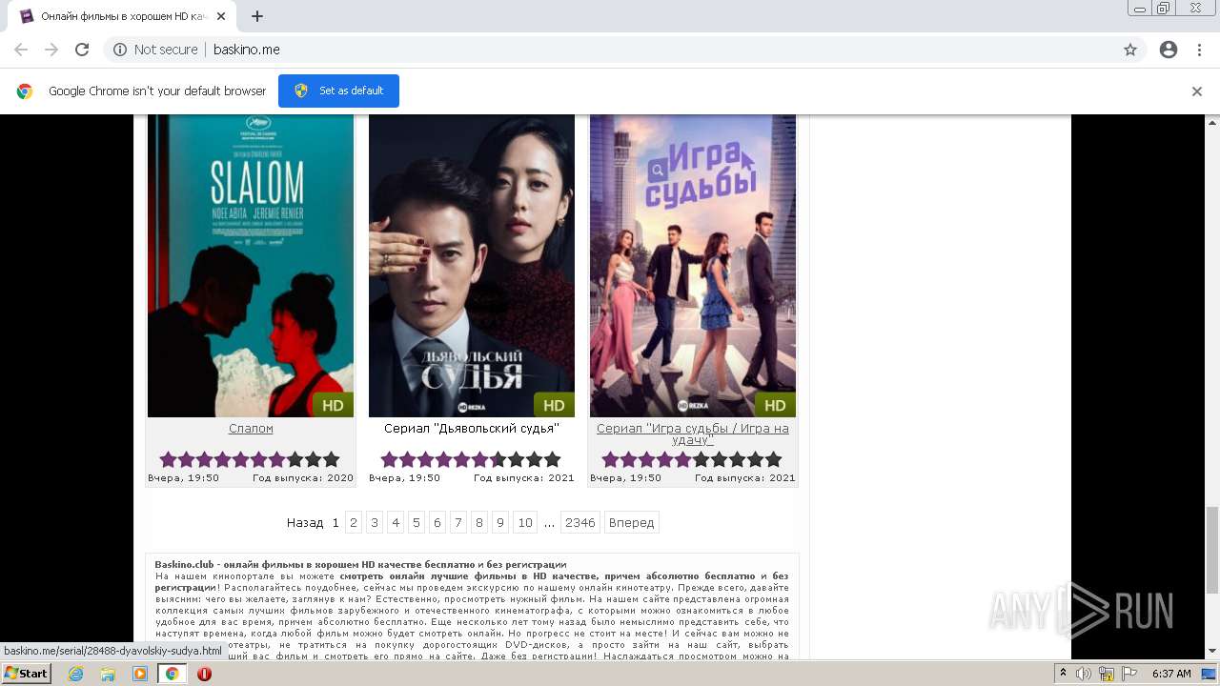This screenshot has height=686, width=1220.
Task: Go to pagination page 3
Action: [x=375, y=522]
